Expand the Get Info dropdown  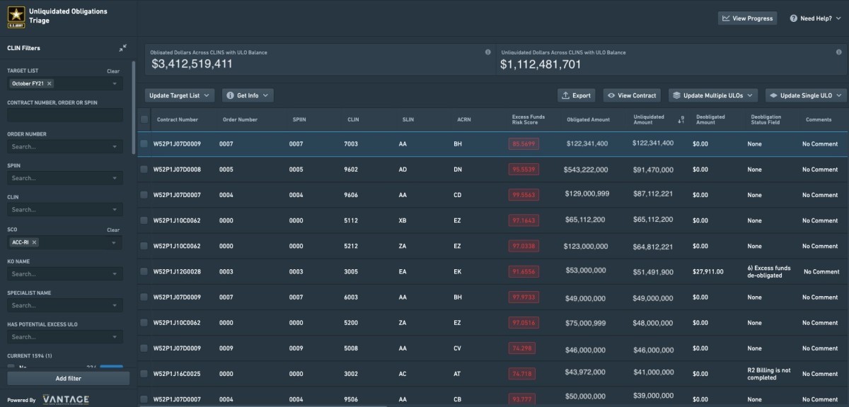248,95
